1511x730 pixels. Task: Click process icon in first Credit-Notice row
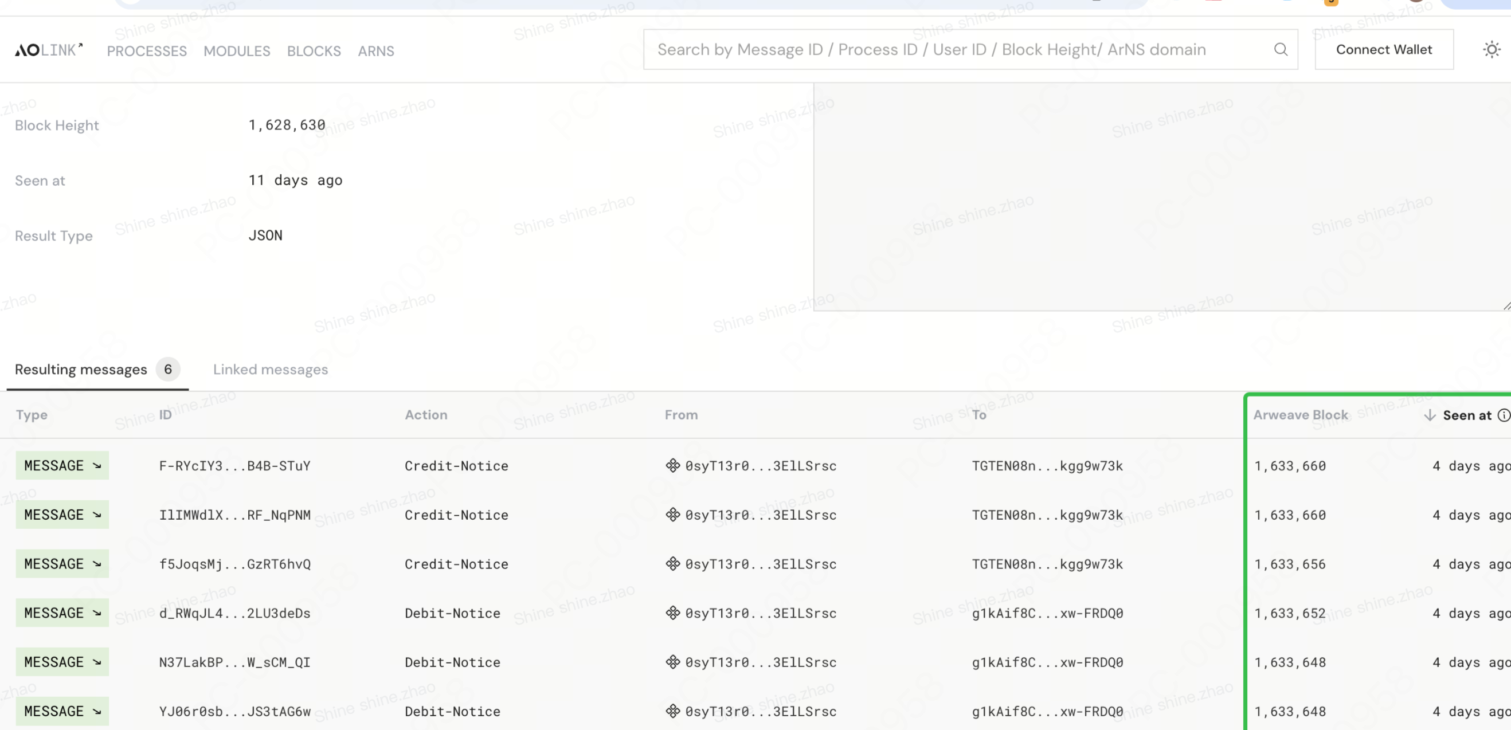pyautogui.click(x=672, y=465)
